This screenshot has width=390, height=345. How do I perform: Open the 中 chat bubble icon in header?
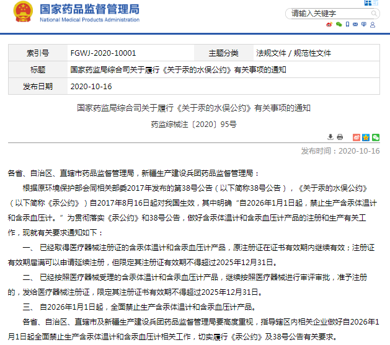(x=364, y=24)
